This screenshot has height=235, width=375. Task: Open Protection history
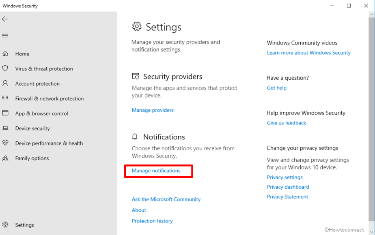click(152, 221)
